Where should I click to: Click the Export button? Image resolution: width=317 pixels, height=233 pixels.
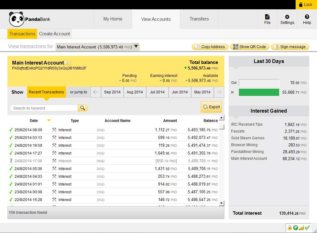[211, 107]
